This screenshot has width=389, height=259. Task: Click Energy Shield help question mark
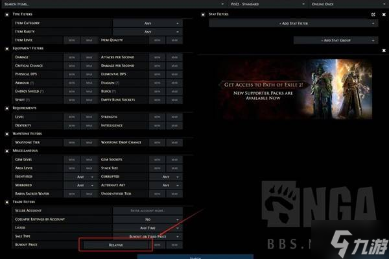tap(42, 92)
